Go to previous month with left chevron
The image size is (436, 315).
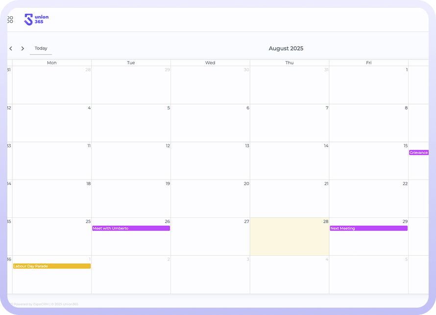click(x=11, y=49)
